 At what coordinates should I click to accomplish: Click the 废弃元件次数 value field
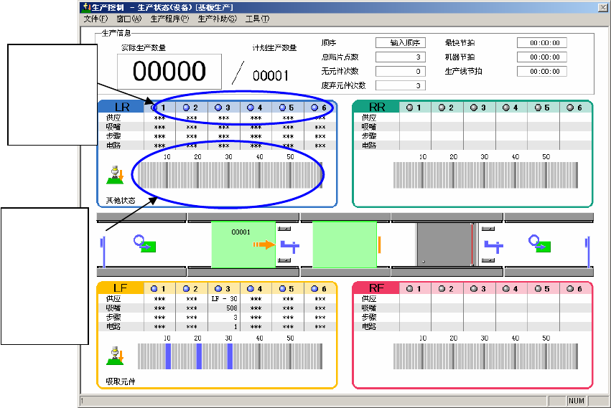point(400,85)
